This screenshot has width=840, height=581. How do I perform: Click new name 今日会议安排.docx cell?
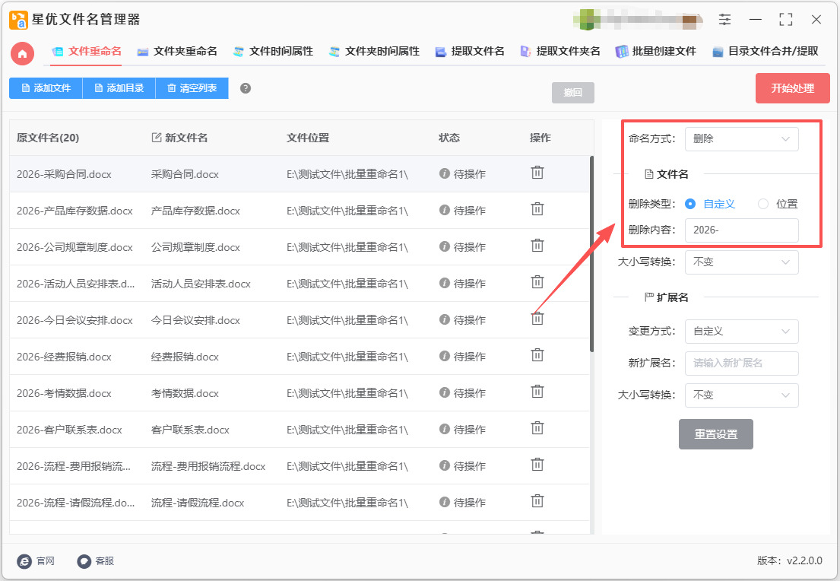pos(195,320)
